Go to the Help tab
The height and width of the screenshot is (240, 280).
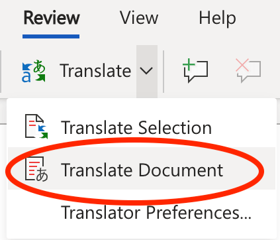[x=217, y=19]
